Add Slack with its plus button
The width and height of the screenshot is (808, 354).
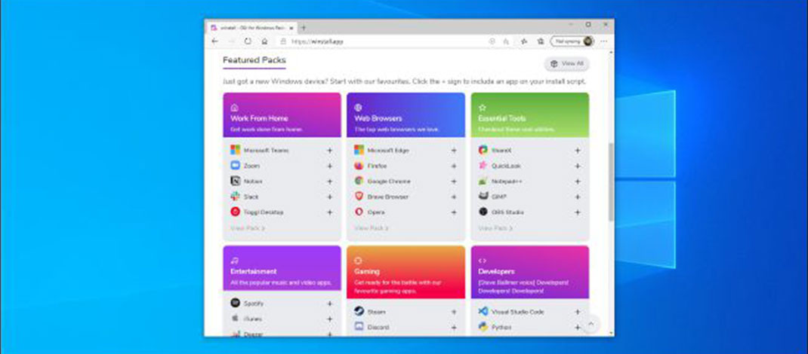point(330,197)
